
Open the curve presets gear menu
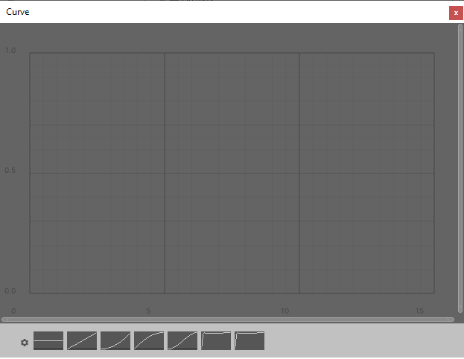click(25, 343)
